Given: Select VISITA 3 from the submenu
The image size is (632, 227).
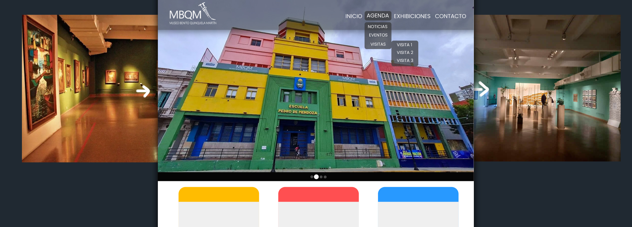Looking at the screenshot, I should click(x=405, y=61).
